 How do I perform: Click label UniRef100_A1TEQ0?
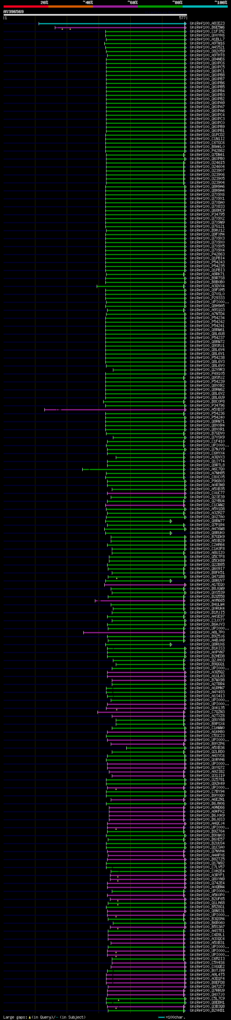point(207,585)
